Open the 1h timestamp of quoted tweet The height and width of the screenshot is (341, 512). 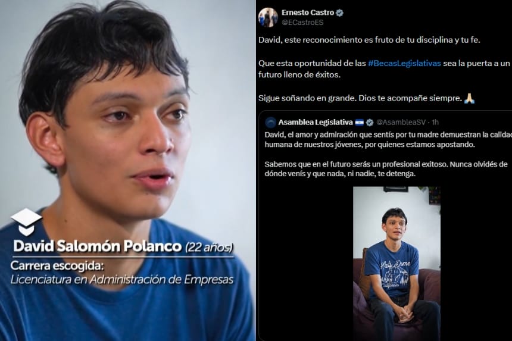(435, 123)
